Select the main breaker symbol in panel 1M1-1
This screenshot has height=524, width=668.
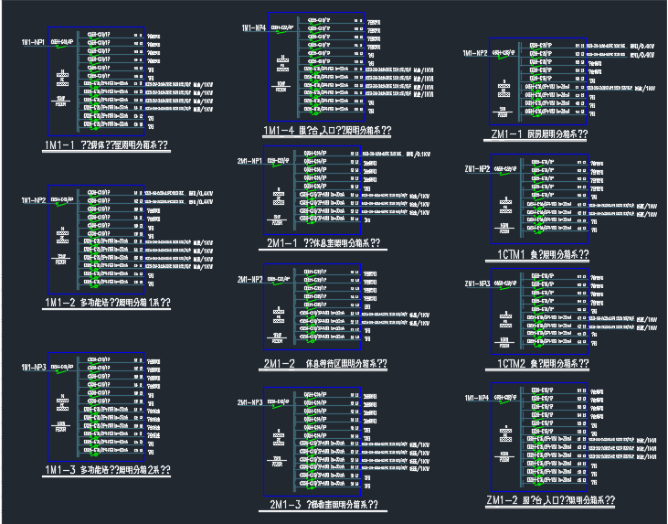(61, 47)
